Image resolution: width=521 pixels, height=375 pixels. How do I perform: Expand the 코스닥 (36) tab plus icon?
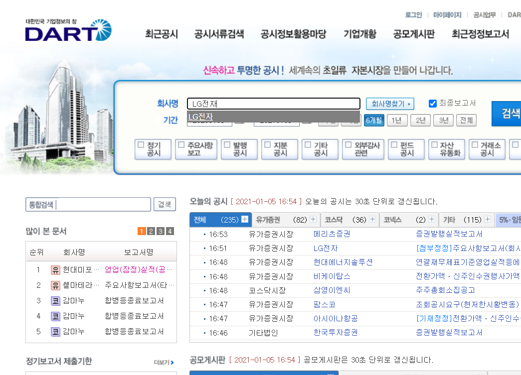tap(372, 219)
